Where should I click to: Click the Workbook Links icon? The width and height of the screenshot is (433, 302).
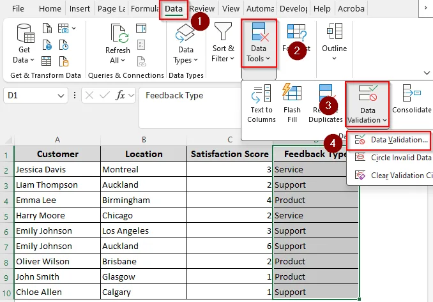(x=141, y=61)
